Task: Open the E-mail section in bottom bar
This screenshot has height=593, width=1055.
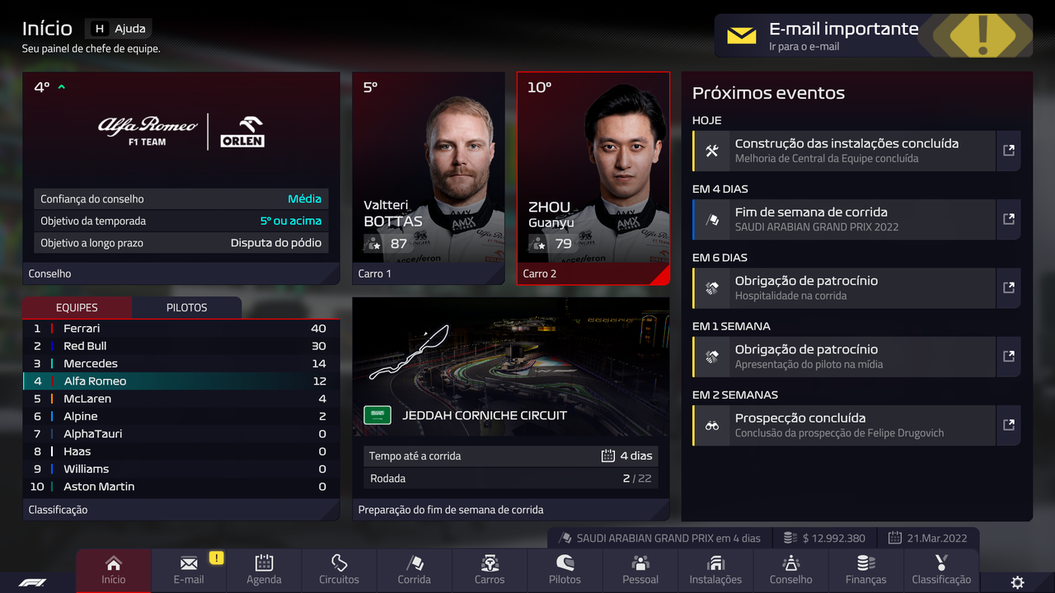Action: click(x=189, y=570)
